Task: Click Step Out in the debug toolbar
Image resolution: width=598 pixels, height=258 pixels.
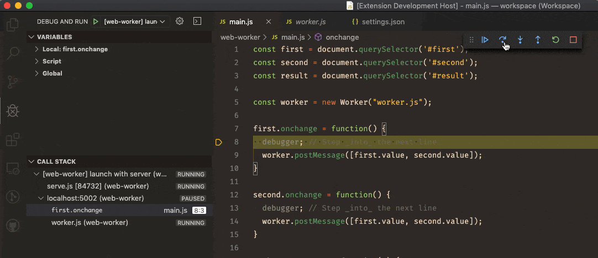Action: click(x=538, y=40)
